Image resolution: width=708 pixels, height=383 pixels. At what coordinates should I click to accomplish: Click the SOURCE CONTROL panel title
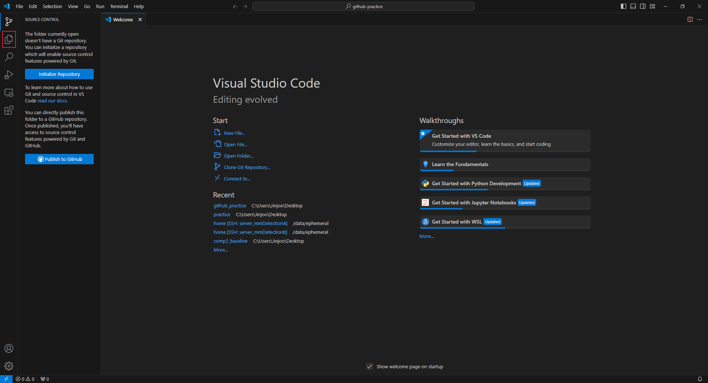pyautogui.click(x=42, y=20)
